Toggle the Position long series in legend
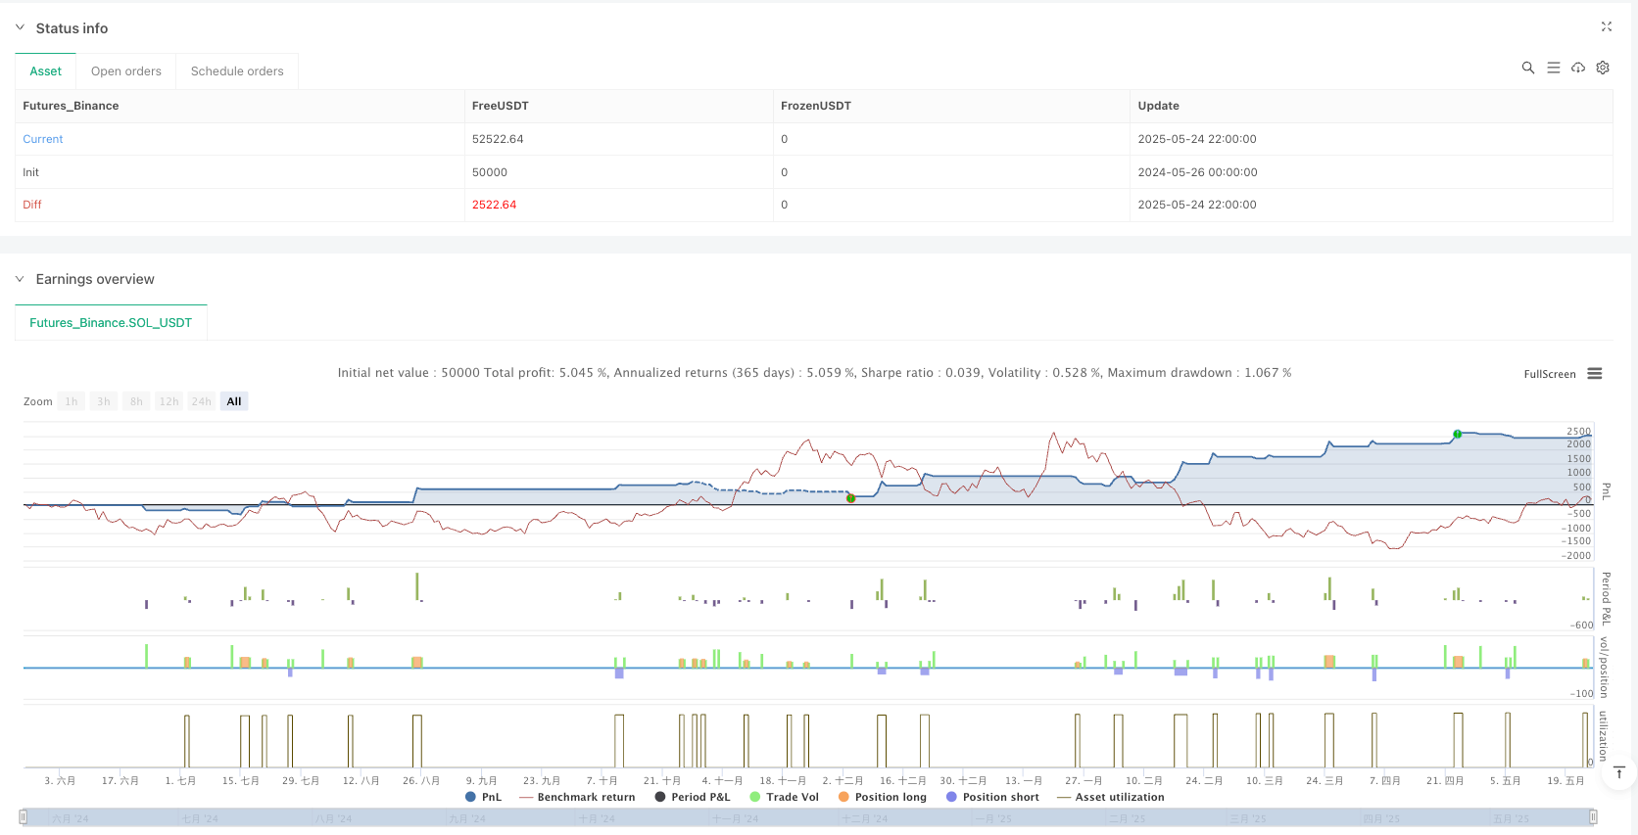Image resolution: width=1638 pixels, height=835 pixels. tap(883, 797)
